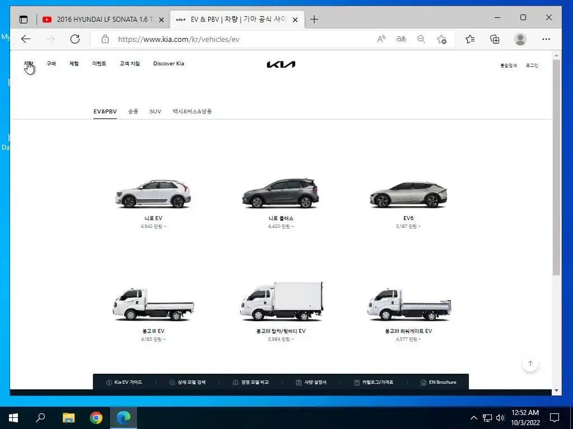Viewport: 573px width, 429px height.
Task: Open 카탈로그/가격표 in bottom bar
Action: point(373,382)
